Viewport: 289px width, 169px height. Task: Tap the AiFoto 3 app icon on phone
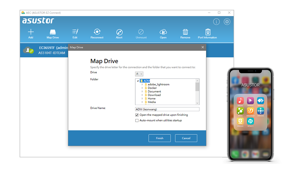(x=250, y=121)
